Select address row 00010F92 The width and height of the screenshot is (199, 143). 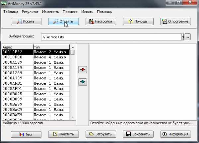[x=36, y=52]
